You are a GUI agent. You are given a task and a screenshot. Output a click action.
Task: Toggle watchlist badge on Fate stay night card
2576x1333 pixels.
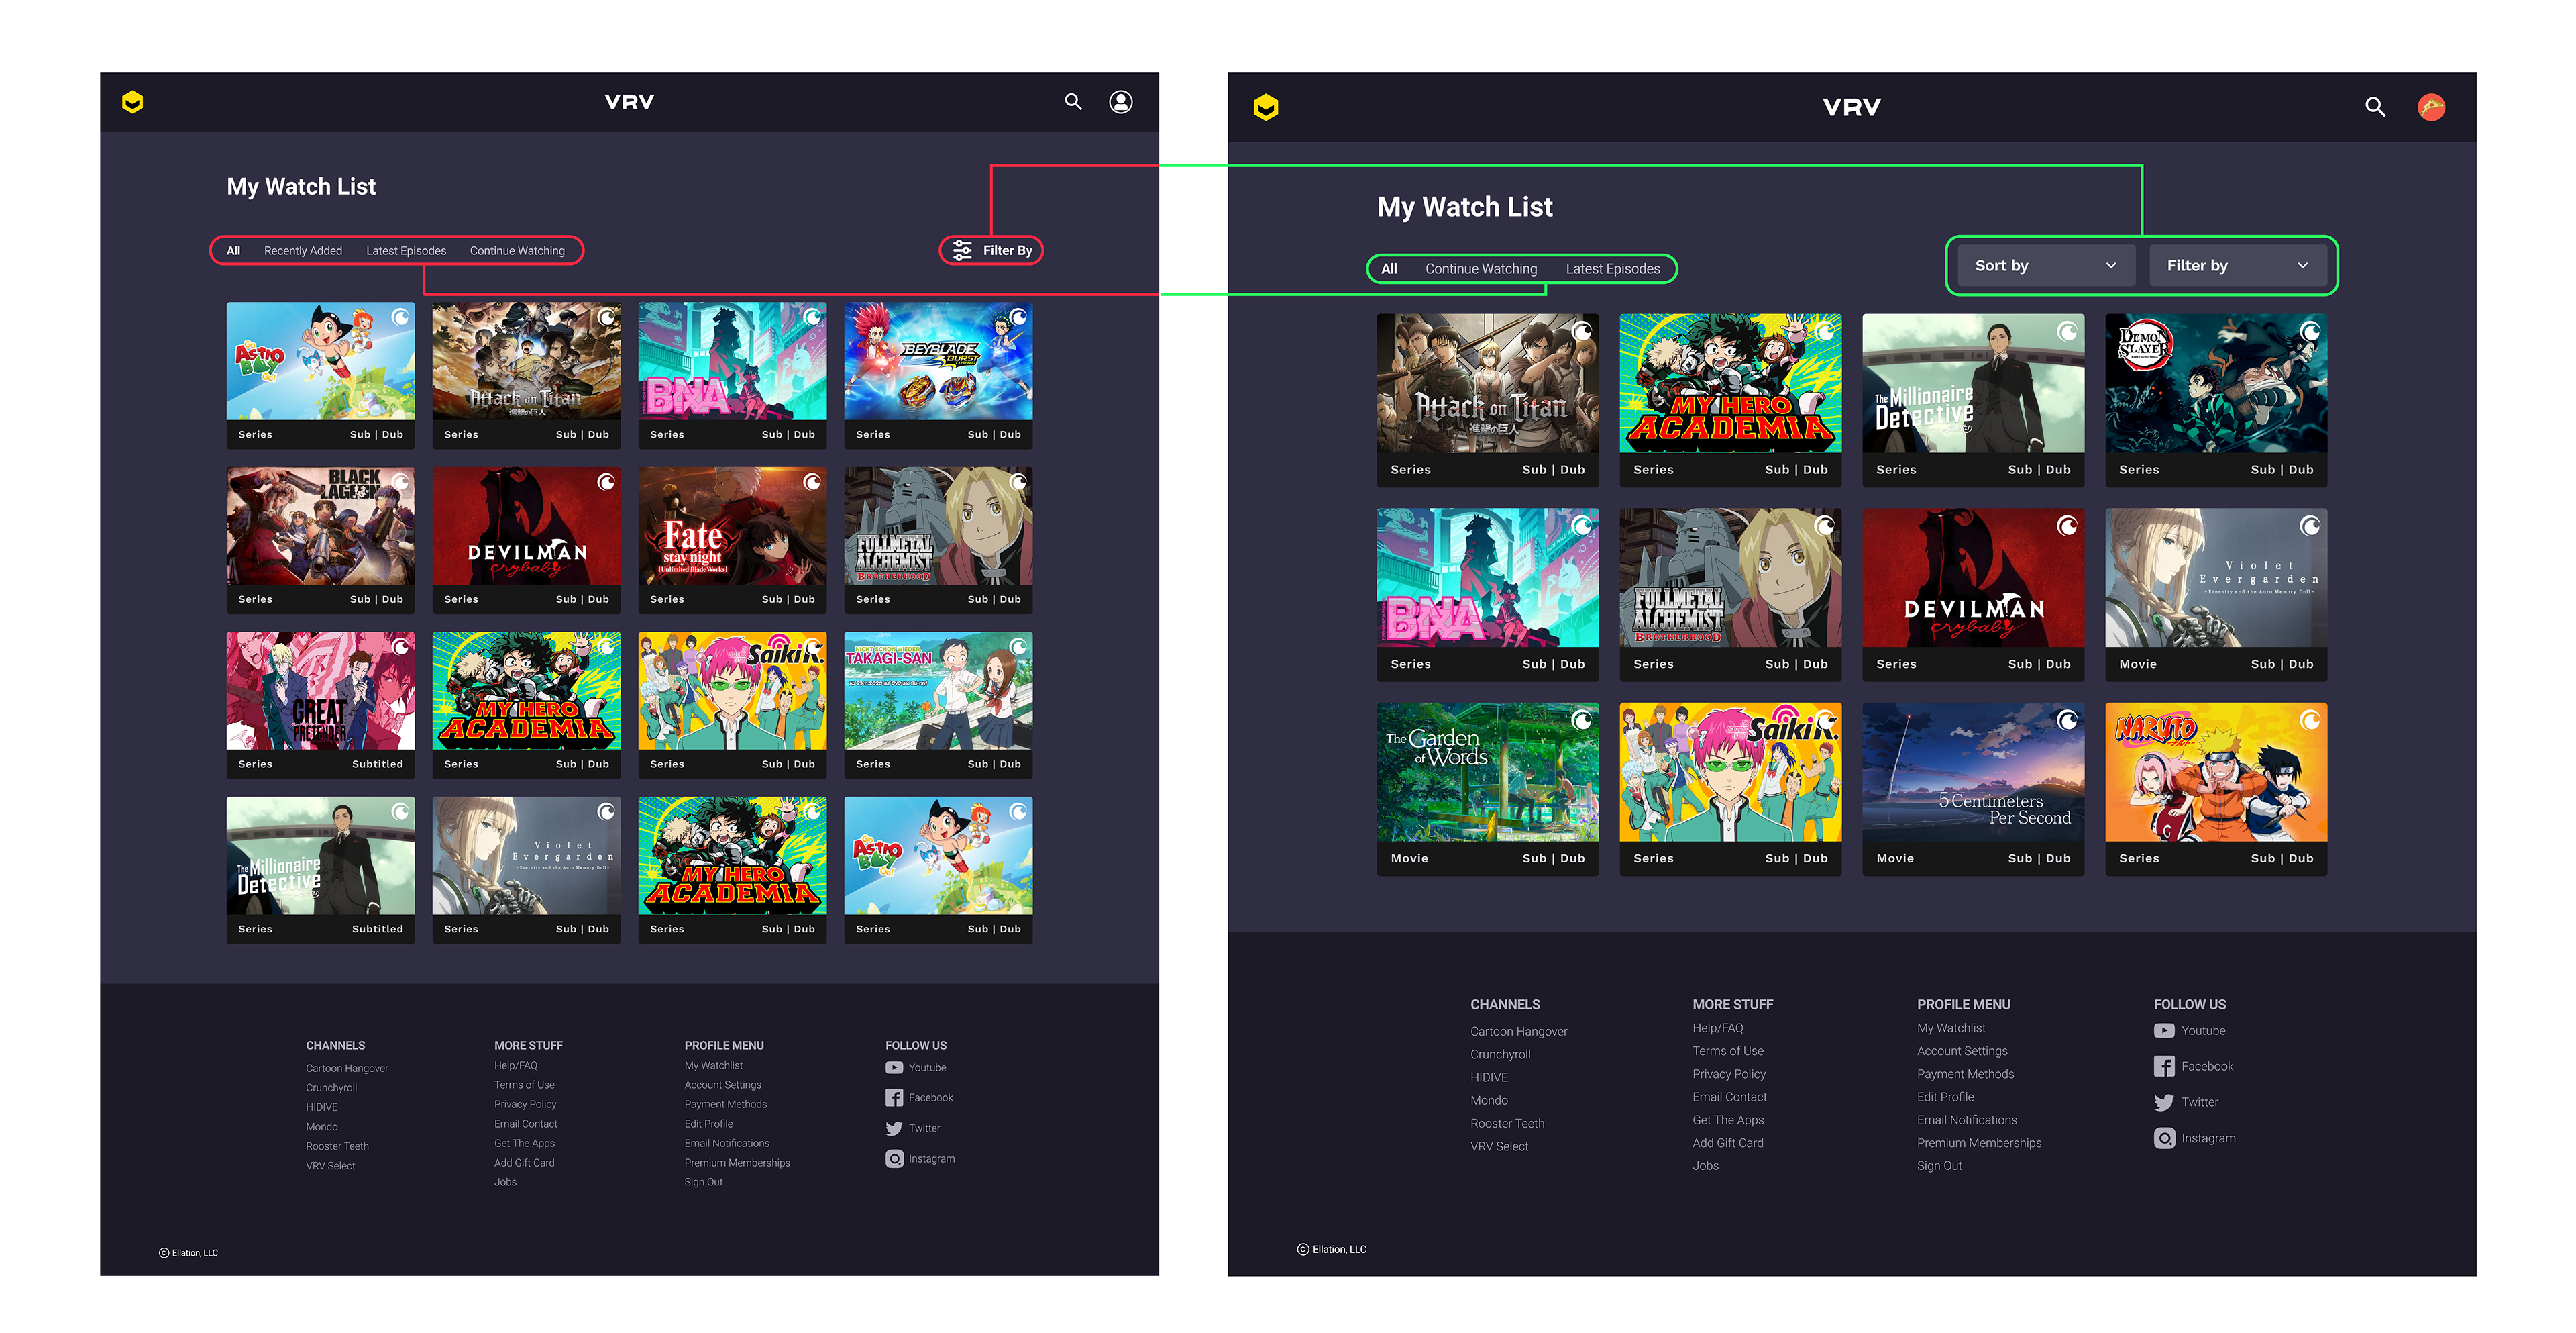tap(812, 483)
